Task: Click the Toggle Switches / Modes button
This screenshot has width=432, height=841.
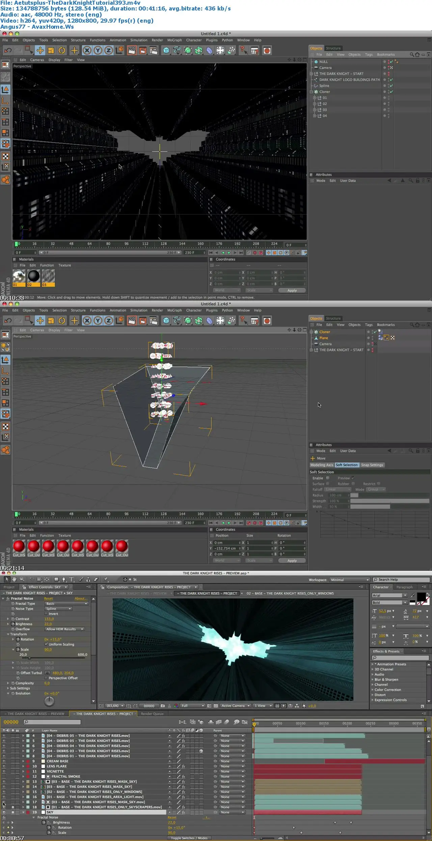Action: pyautogui.click(x=189, y=838)
